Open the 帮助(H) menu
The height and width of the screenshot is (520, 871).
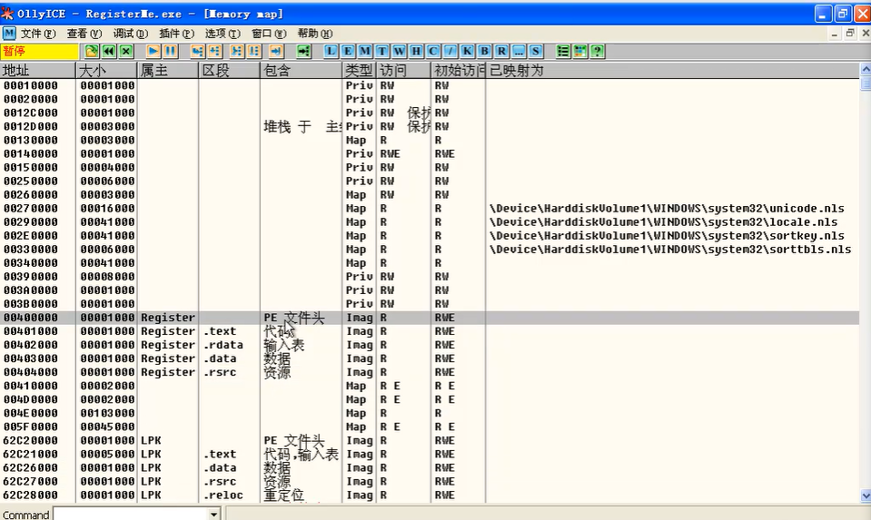pyautogui.click(x=315, y=34)
